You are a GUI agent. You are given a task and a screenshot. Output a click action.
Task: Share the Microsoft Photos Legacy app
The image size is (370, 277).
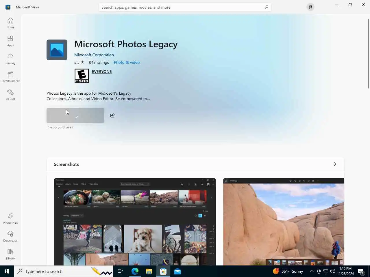point(112,115)
